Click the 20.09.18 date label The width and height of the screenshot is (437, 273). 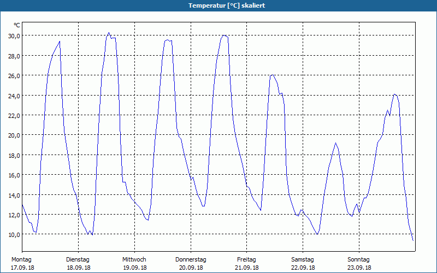tap(191, 268)
